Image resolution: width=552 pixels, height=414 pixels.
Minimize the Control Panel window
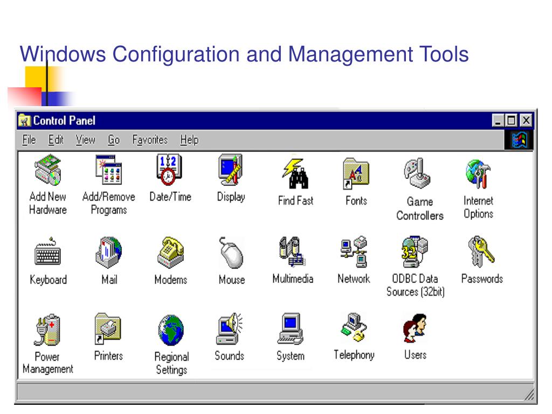(498, 120)
